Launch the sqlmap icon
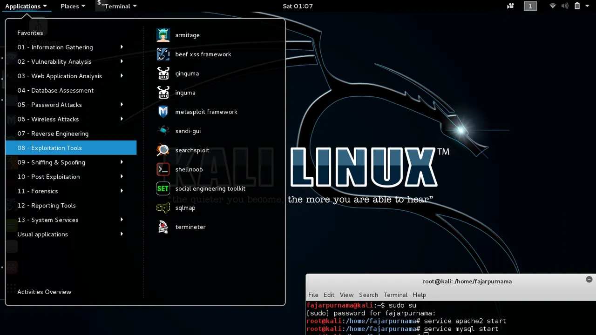The width and height of the screenshot is (596, 335). [163, 208]
